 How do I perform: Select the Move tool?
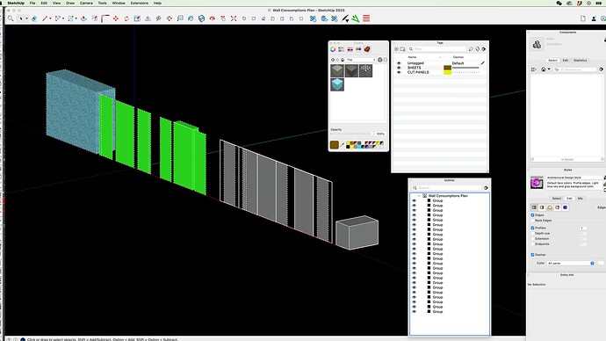[x=116, y=18]
